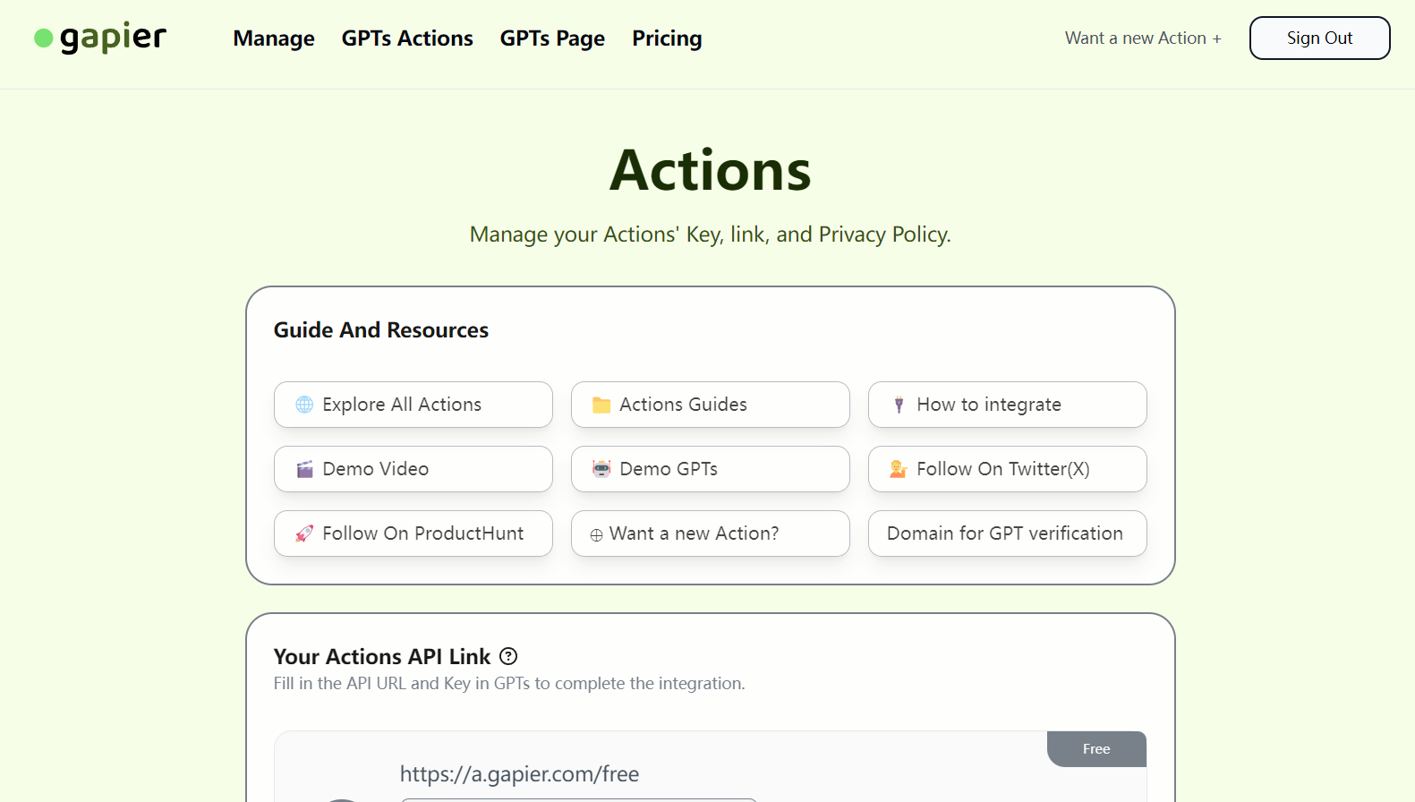Click the green dot in gapier logo
Image resolution: width=1415 pixels, height=802 pixels.
[44, 38]
